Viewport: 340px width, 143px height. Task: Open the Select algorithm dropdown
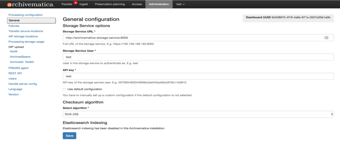(198, 114)
